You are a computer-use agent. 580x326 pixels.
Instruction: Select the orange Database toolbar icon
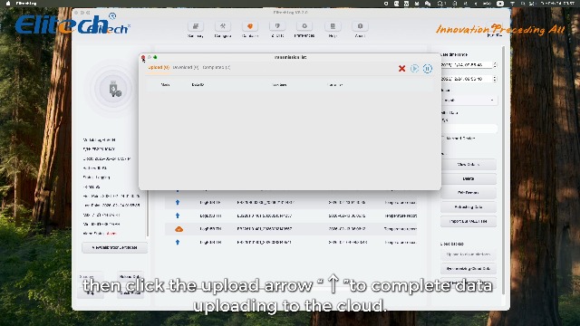[250, 26]
